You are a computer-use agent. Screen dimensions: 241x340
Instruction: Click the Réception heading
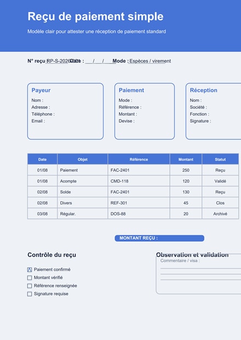(204, 90)
